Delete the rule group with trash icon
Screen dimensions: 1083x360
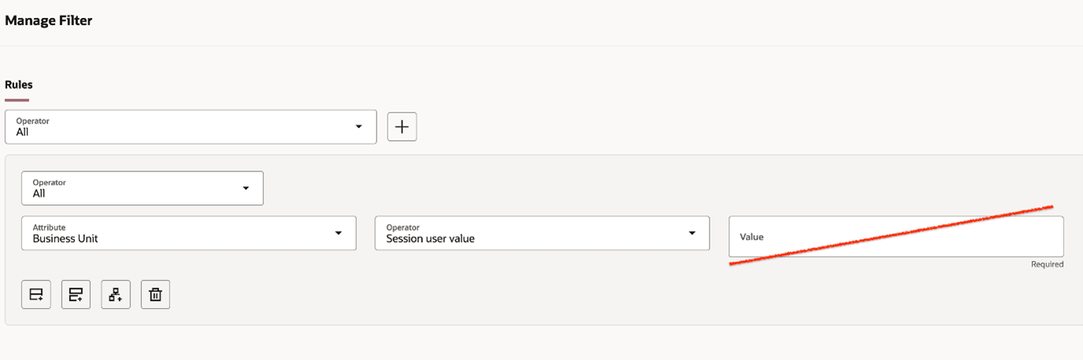(x=155, y=295)
